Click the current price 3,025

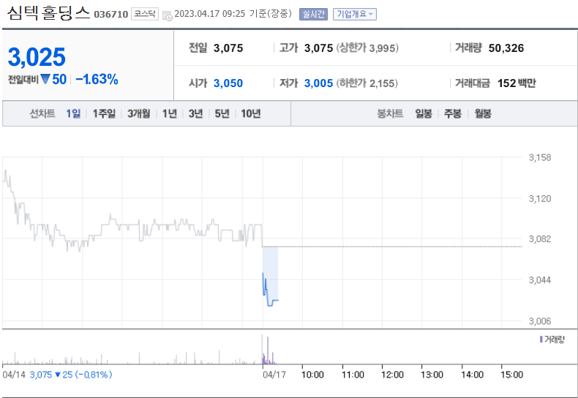tap(37, 57)
